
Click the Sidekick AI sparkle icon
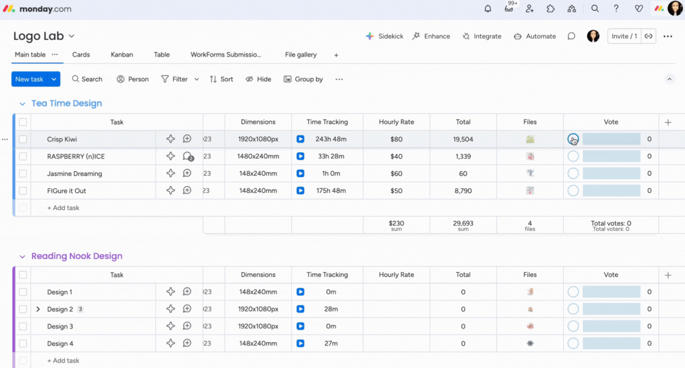(x=370, y=36)
